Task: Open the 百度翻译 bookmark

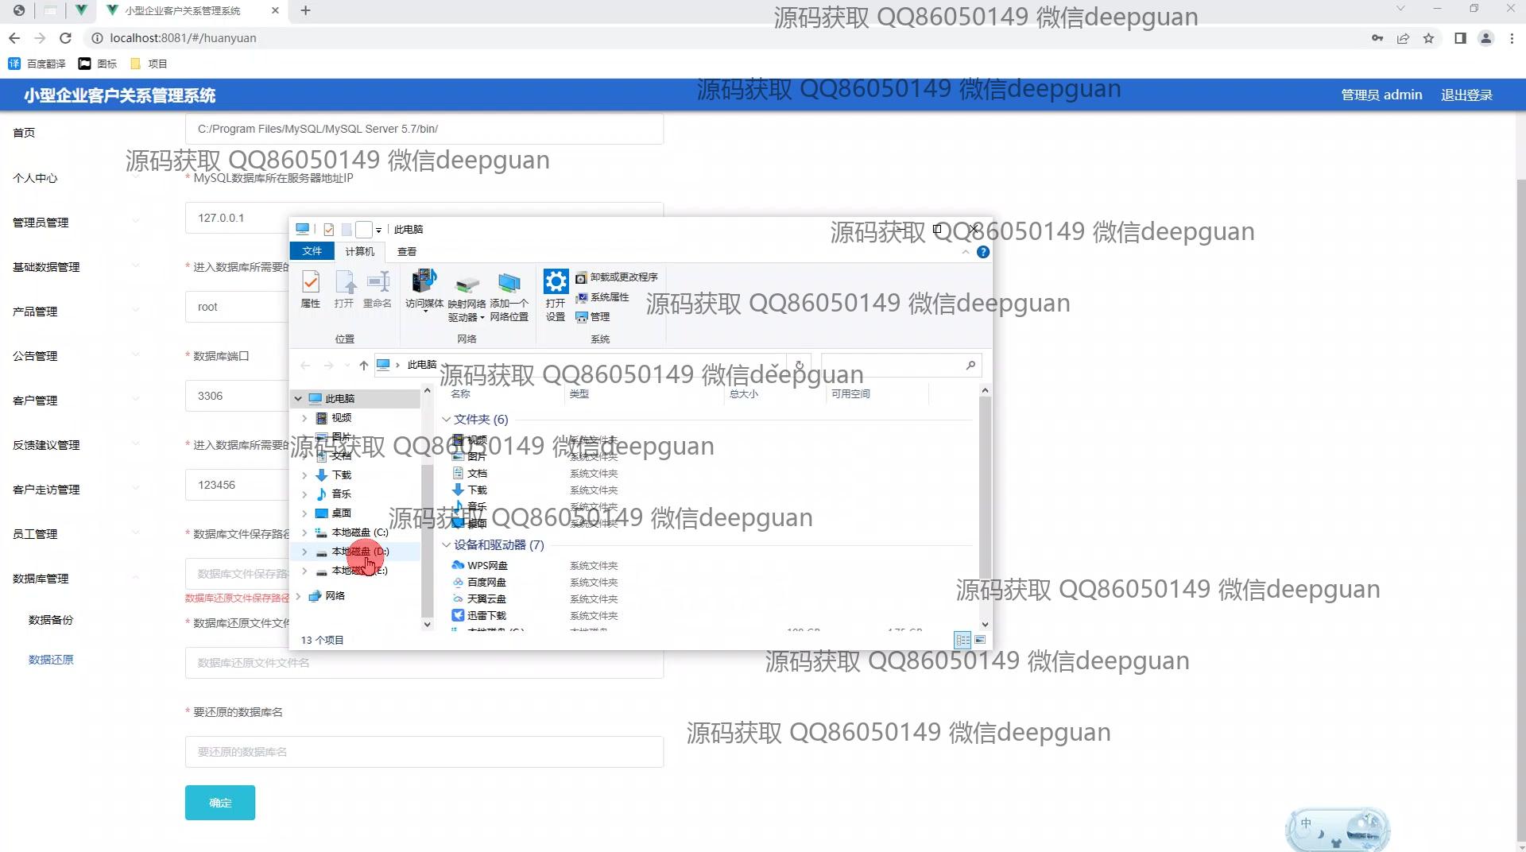Action: click(37, 64)
